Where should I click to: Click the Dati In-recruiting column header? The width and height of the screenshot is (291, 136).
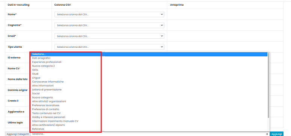point(18,5)
